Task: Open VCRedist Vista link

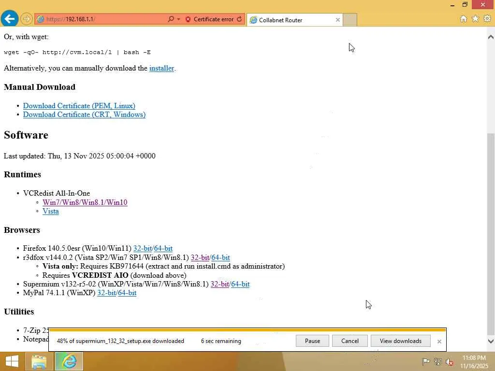Action: click(x=50, y=211)
